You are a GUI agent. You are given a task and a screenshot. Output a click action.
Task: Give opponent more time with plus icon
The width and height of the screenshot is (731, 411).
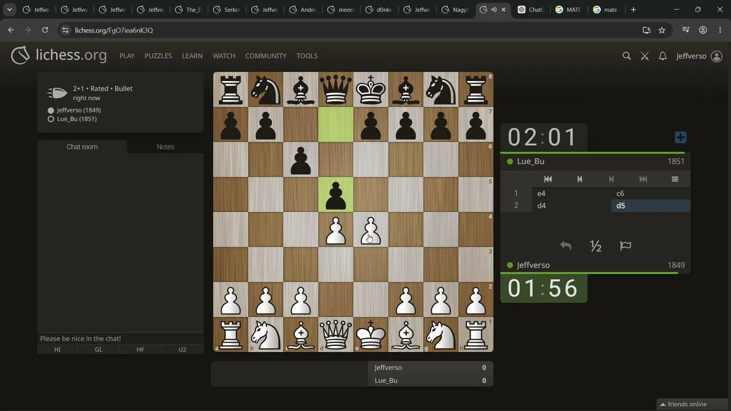680,138
